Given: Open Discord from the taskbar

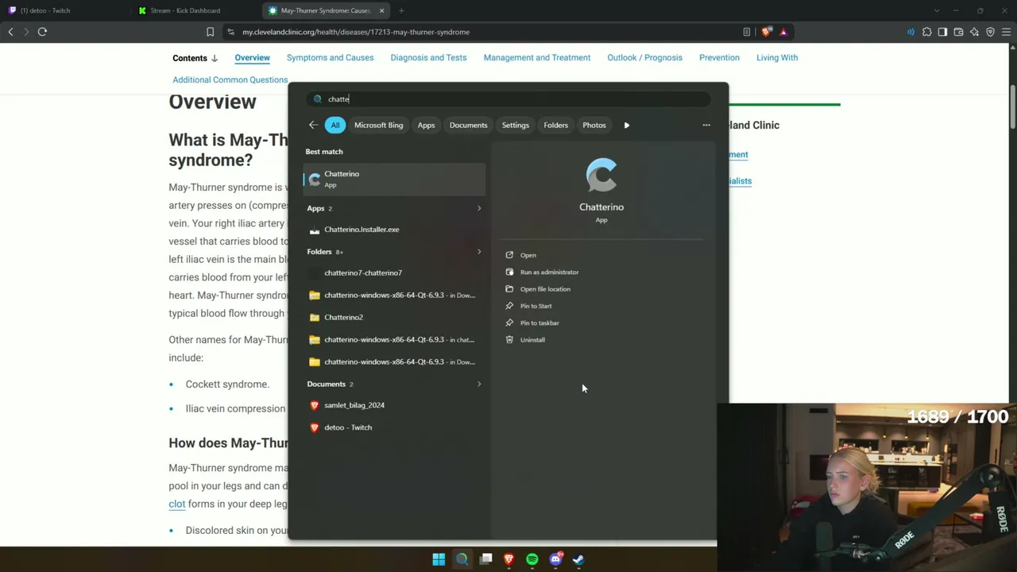Looking at the screenshot, I should 555,559.
